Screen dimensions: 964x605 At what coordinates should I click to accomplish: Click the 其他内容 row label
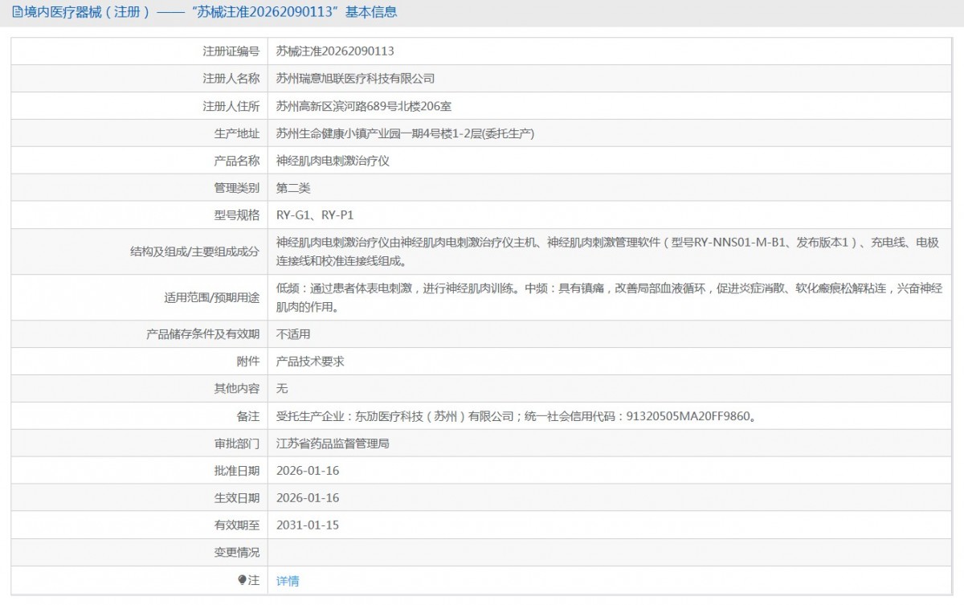pos(237,389)
